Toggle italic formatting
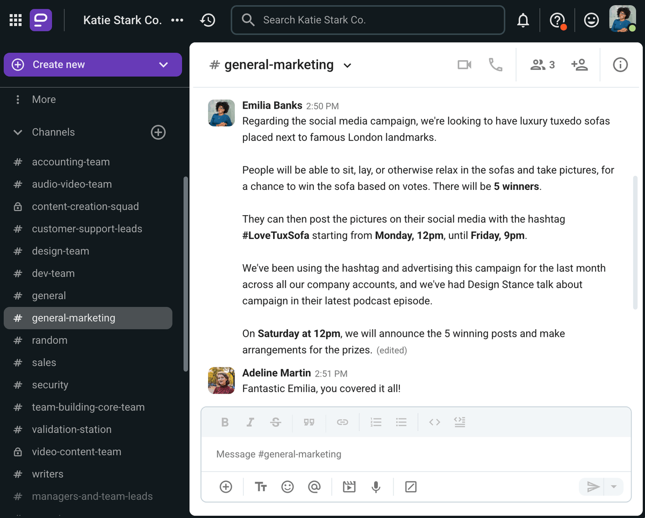Image resolution: width=645 pixels, height=518 pixels. pyautogui.click(x=250, y=422)
